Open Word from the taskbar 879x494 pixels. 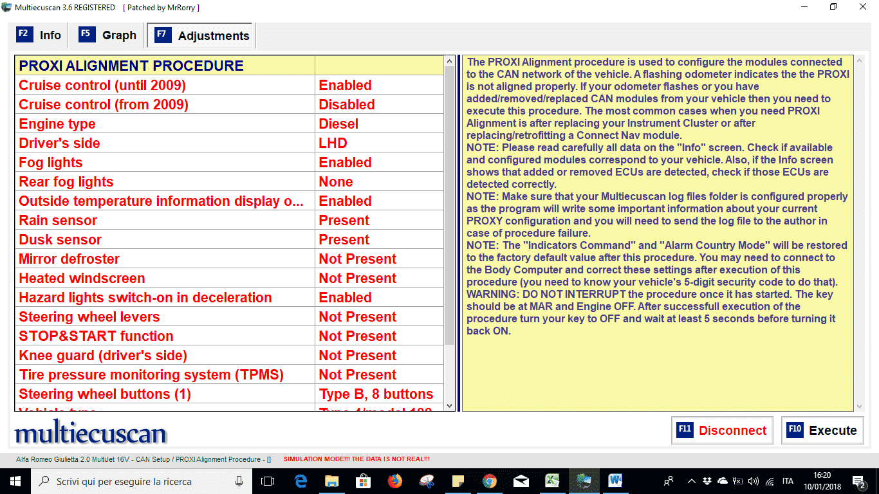point(615,481)
